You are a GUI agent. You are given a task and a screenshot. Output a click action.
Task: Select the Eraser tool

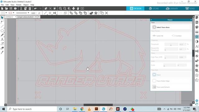[2, 48]
